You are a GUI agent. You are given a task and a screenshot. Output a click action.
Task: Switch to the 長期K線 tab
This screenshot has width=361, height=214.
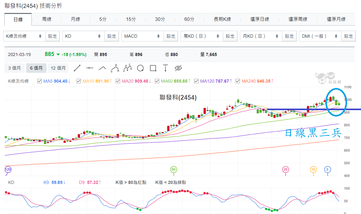tap(223, 19)
